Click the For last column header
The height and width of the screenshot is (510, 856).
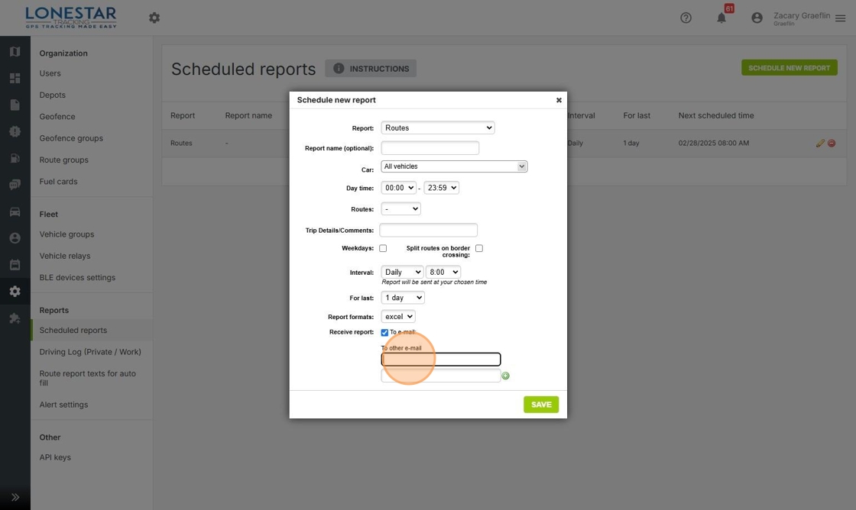[637, 115]
